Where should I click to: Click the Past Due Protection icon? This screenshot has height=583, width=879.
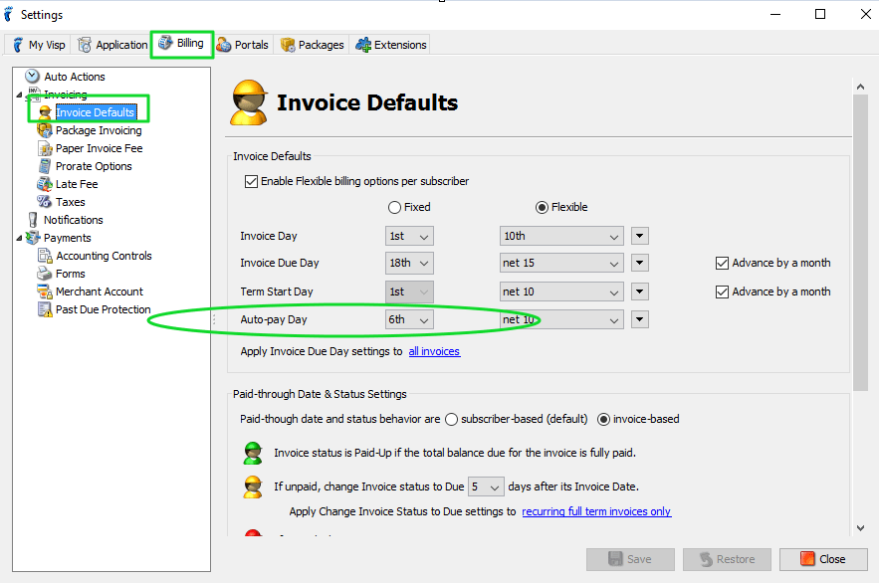45,309
